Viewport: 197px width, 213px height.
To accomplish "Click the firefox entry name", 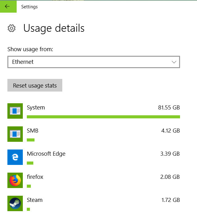I will click(35, 177).
